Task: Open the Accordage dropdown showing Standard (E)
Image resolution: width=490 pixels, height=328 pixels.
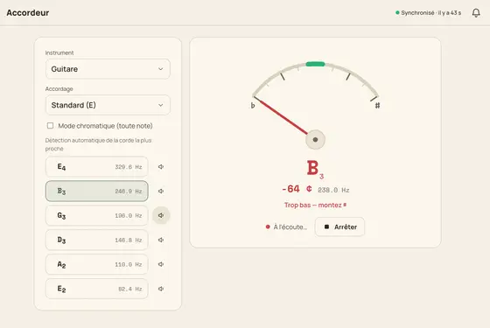Action: [x=108, y=105]
